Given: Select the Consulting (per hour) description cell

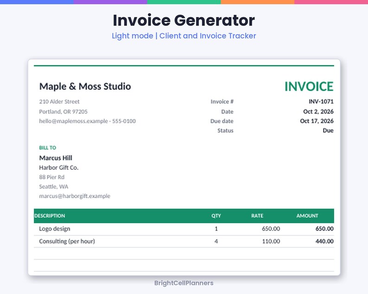Looking at the screenshot, I should pos(67,242).
